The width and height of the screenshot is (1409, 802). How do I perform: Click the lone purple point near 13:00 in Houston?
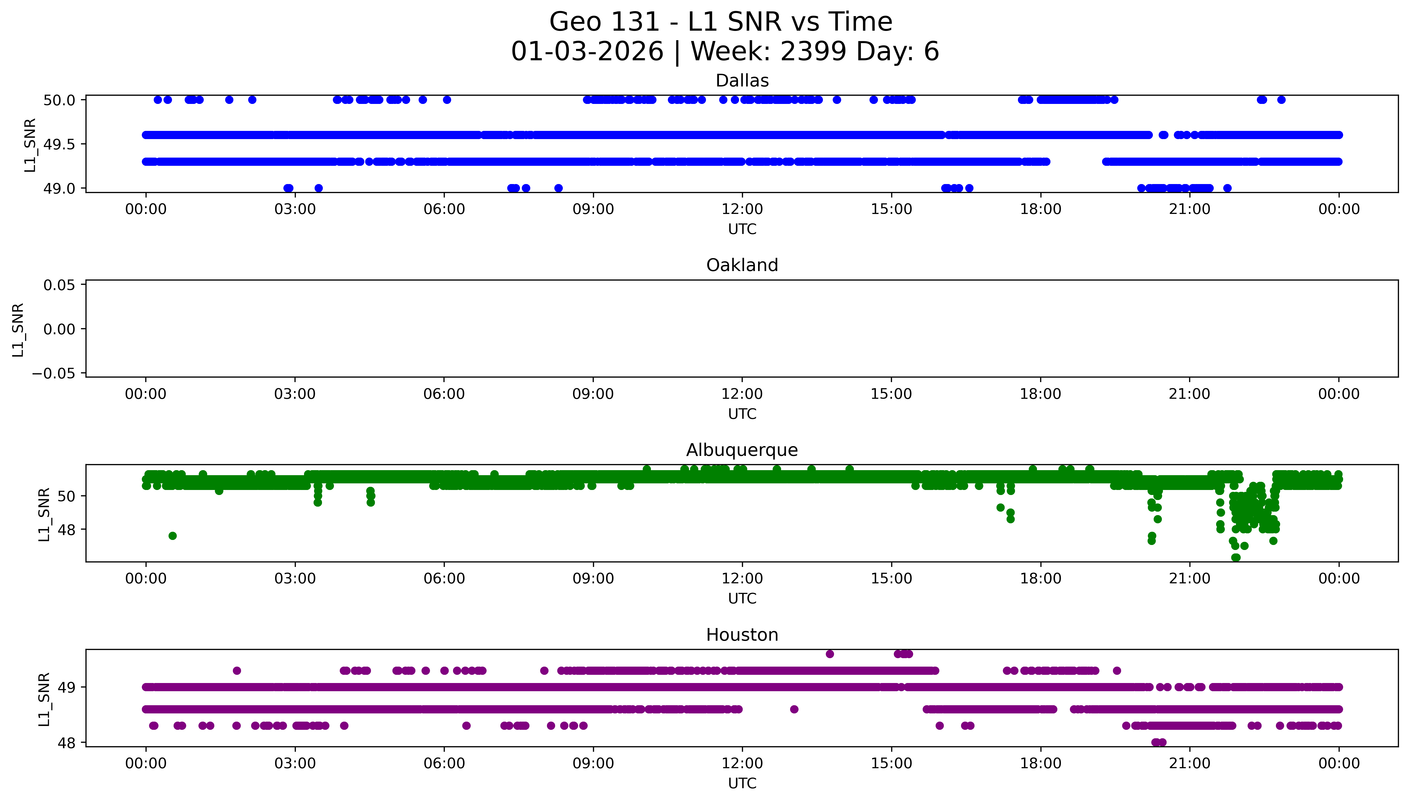click(x=794, y=709)
